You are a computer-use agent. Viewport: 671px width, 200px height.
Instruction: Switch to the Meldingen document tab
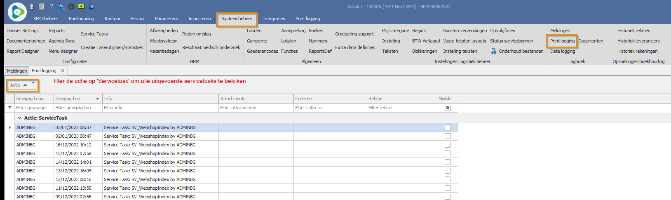pyautogui.click(x=17, y=71)
